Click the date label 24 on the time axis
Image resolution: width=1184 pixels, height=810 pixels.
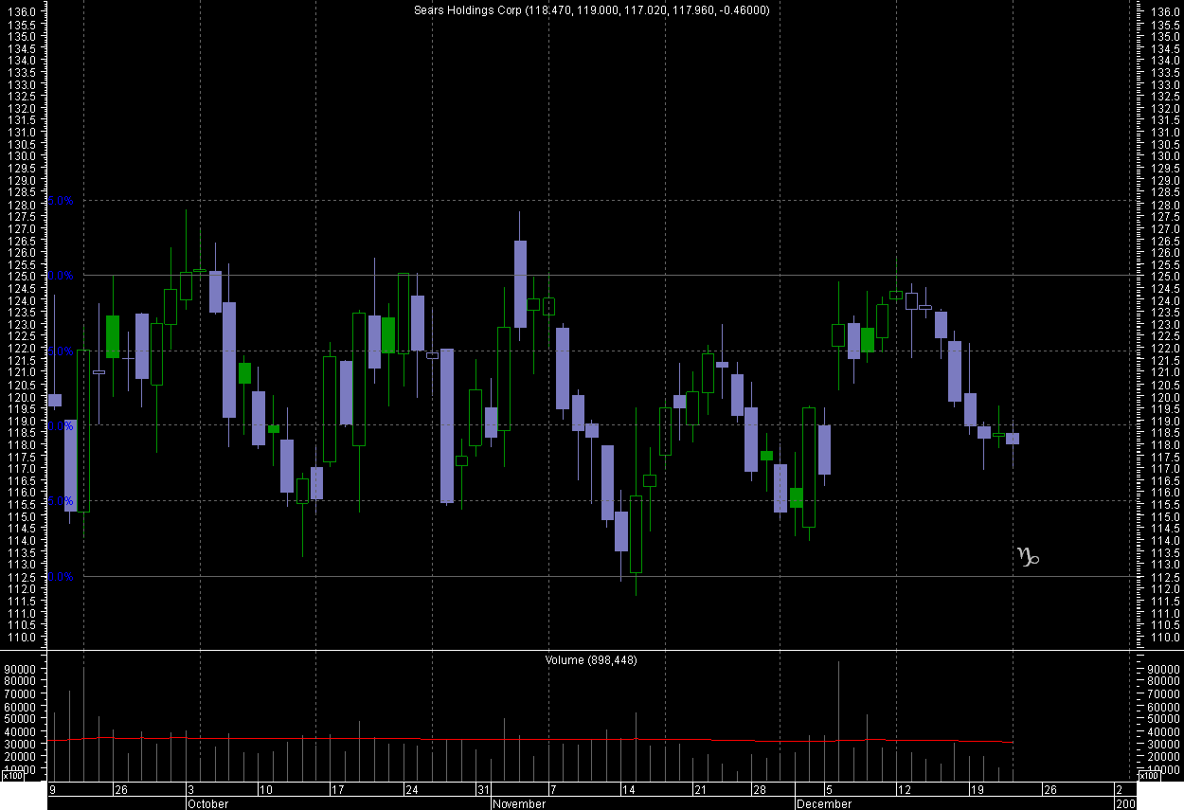point(411,789)
